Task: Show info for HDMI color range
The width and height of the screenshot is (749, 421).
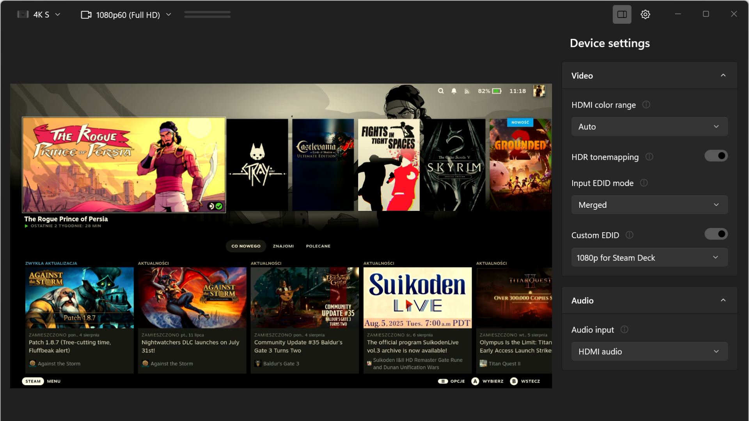Action: [646, 104]
